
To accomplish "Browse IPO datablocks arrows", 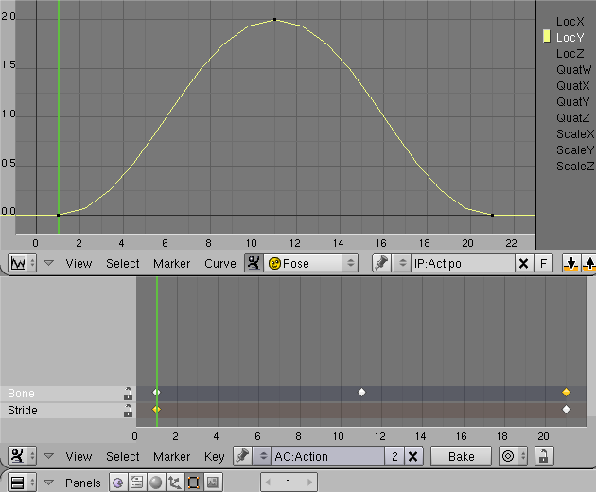I will coord(402,263).
